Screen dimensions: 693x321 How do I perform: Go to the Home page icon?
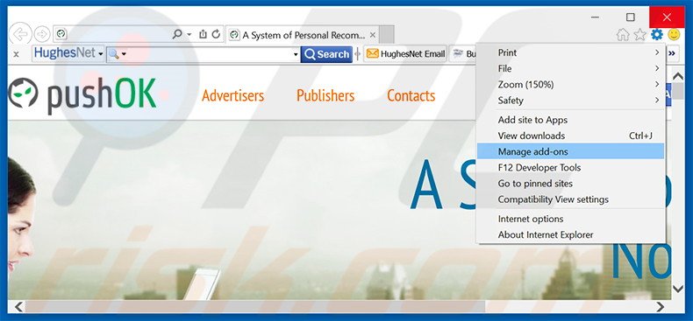[x=623, y=35]
